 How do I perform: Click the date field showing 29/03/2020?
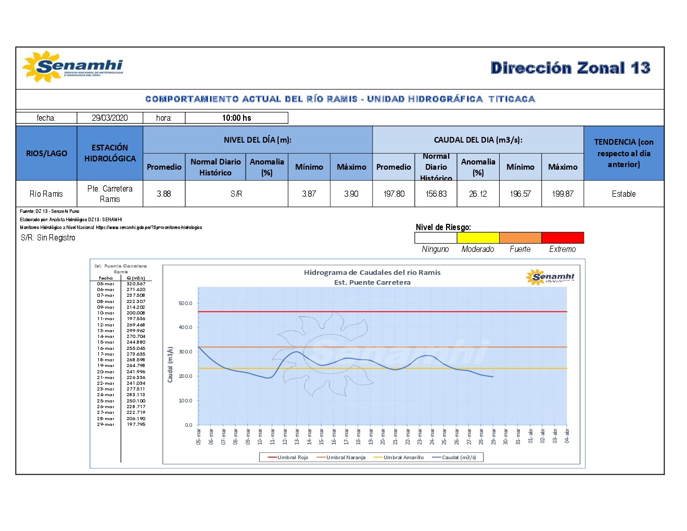point(109,118)
